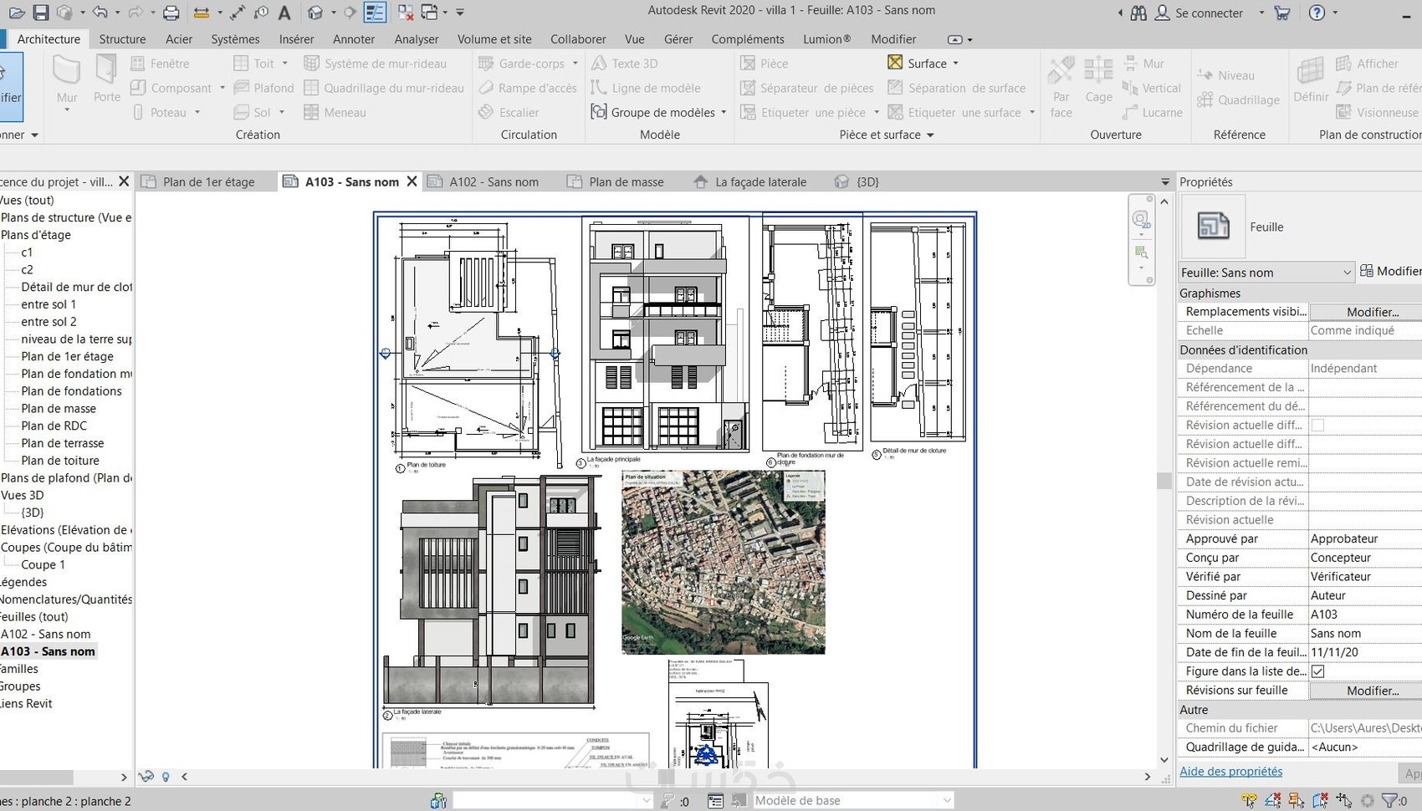This screenshot has height=811, width=1422.
Task: Click the Print icon in quick access toolbar
Action: 171,13
